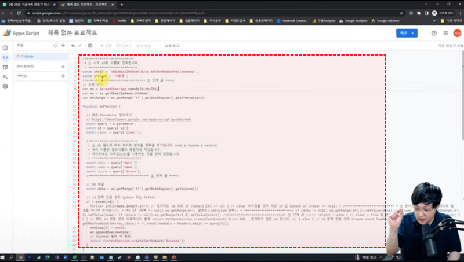Screen dimensions: 464x262
Task: Click the browser Forward arrow
Action: [11, 13]
